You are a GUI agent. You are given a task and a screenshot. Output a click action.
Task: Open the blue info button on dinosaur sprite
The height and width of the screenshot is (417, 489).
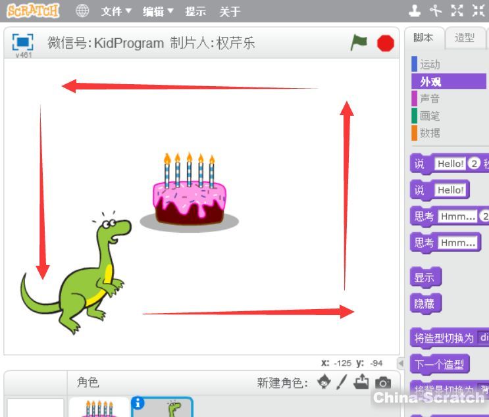(x=138, y=404)
